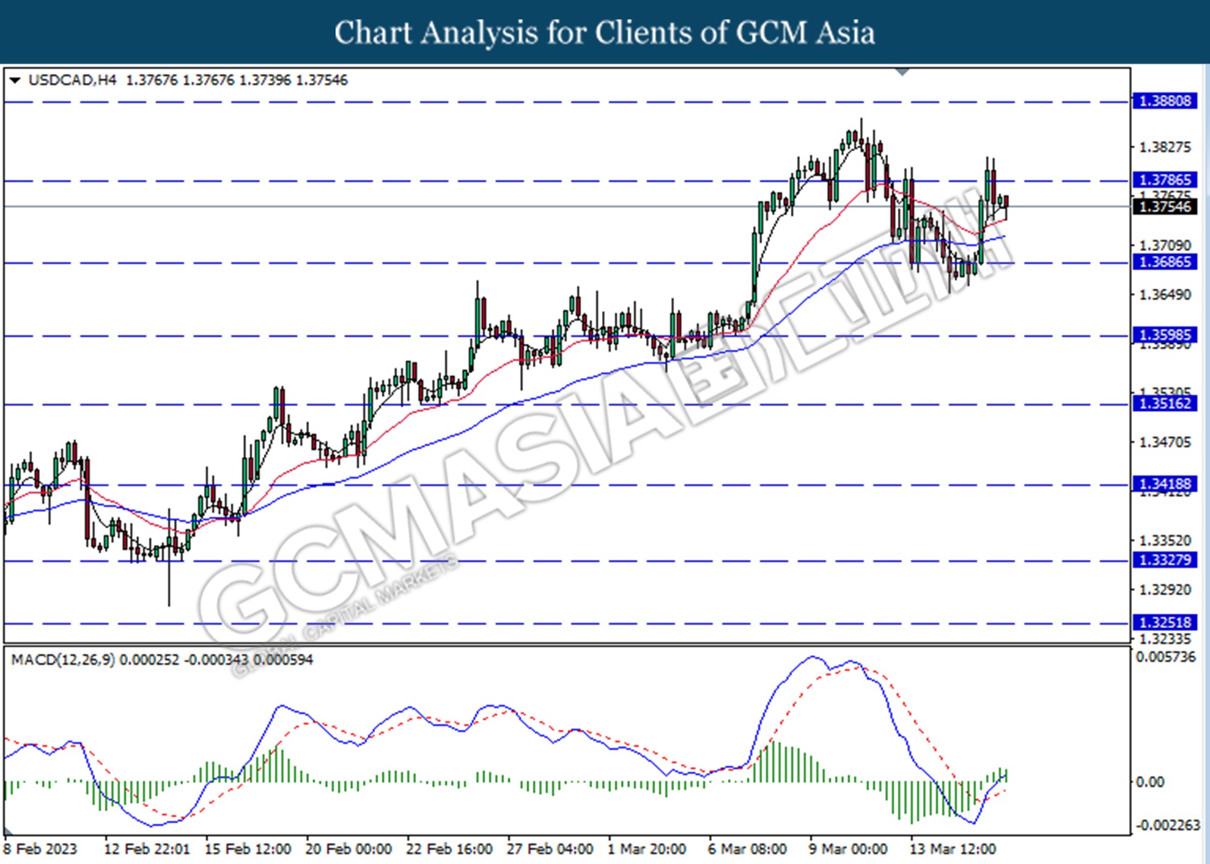The image size is (1210, 864).
Task: Click the USDCAD,H4 symbol label
Action: click(72, 80)
